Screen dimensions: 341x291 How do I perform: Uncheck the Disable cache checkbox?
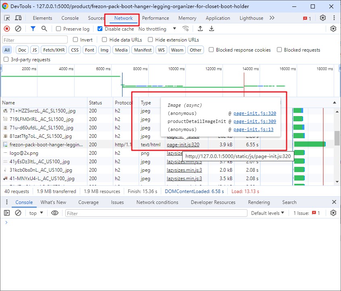(100, 29)
